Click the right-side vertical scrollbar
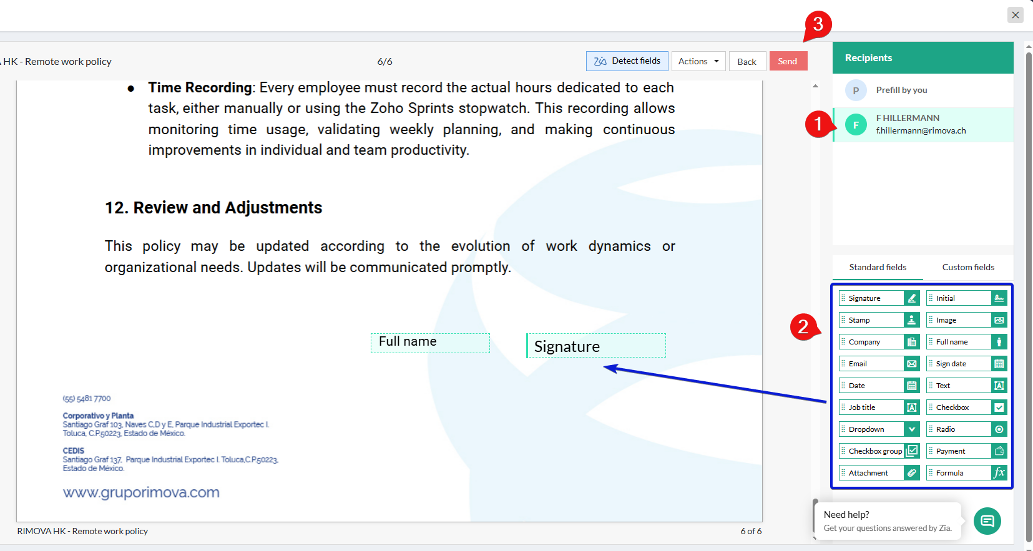Viewport: 1033px width, 551px height. pos(1029,293)
